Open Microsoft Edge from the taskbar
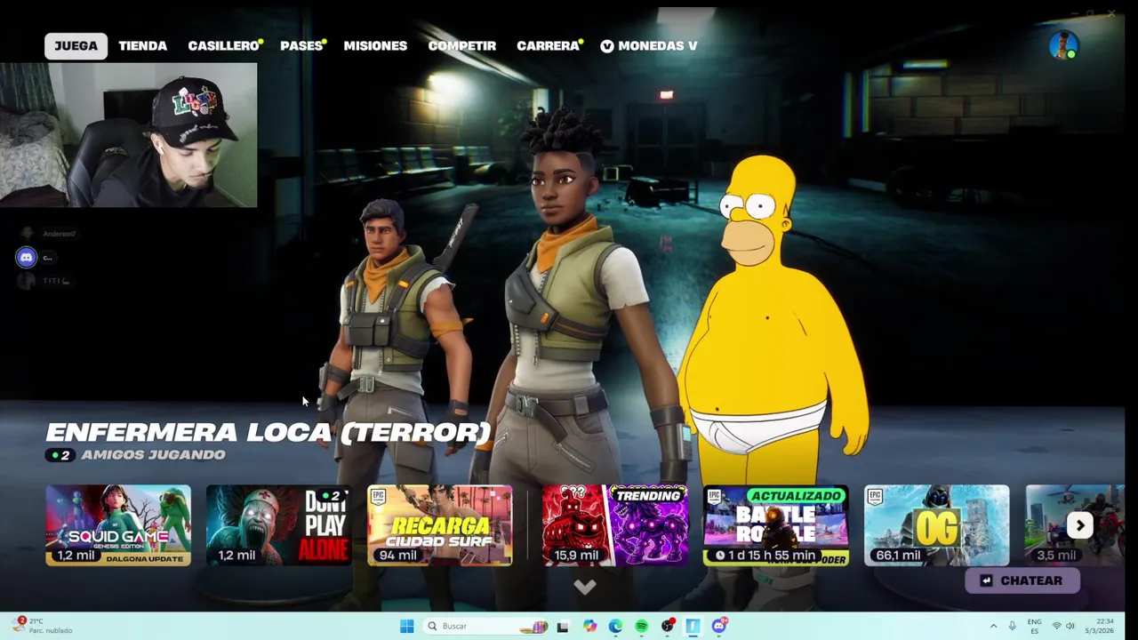The width and height of the screenshot is (1138, 640). [615, 626]
